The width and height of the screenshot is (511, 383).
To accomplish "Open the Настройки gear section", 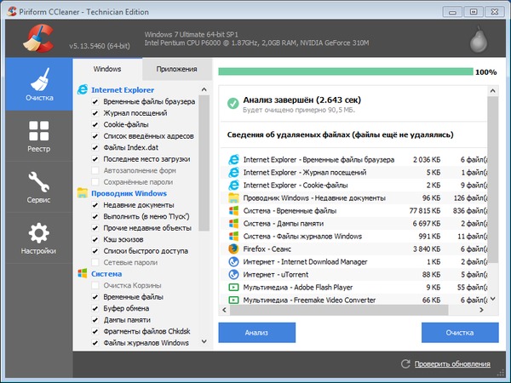I will (38, 238).
